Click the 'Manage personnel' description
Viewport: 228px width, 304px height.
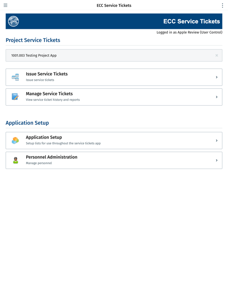tap(39, 163)
